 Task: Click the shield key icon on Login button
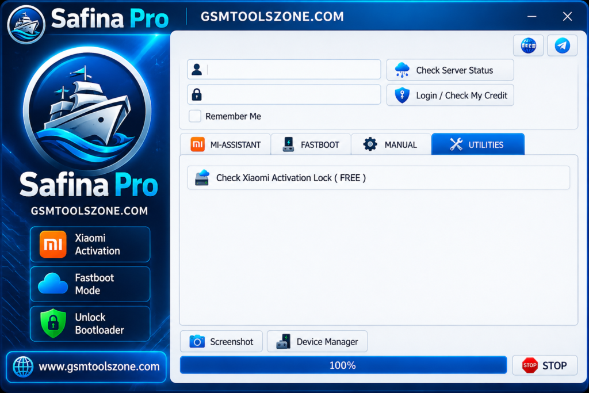[402, 95]
